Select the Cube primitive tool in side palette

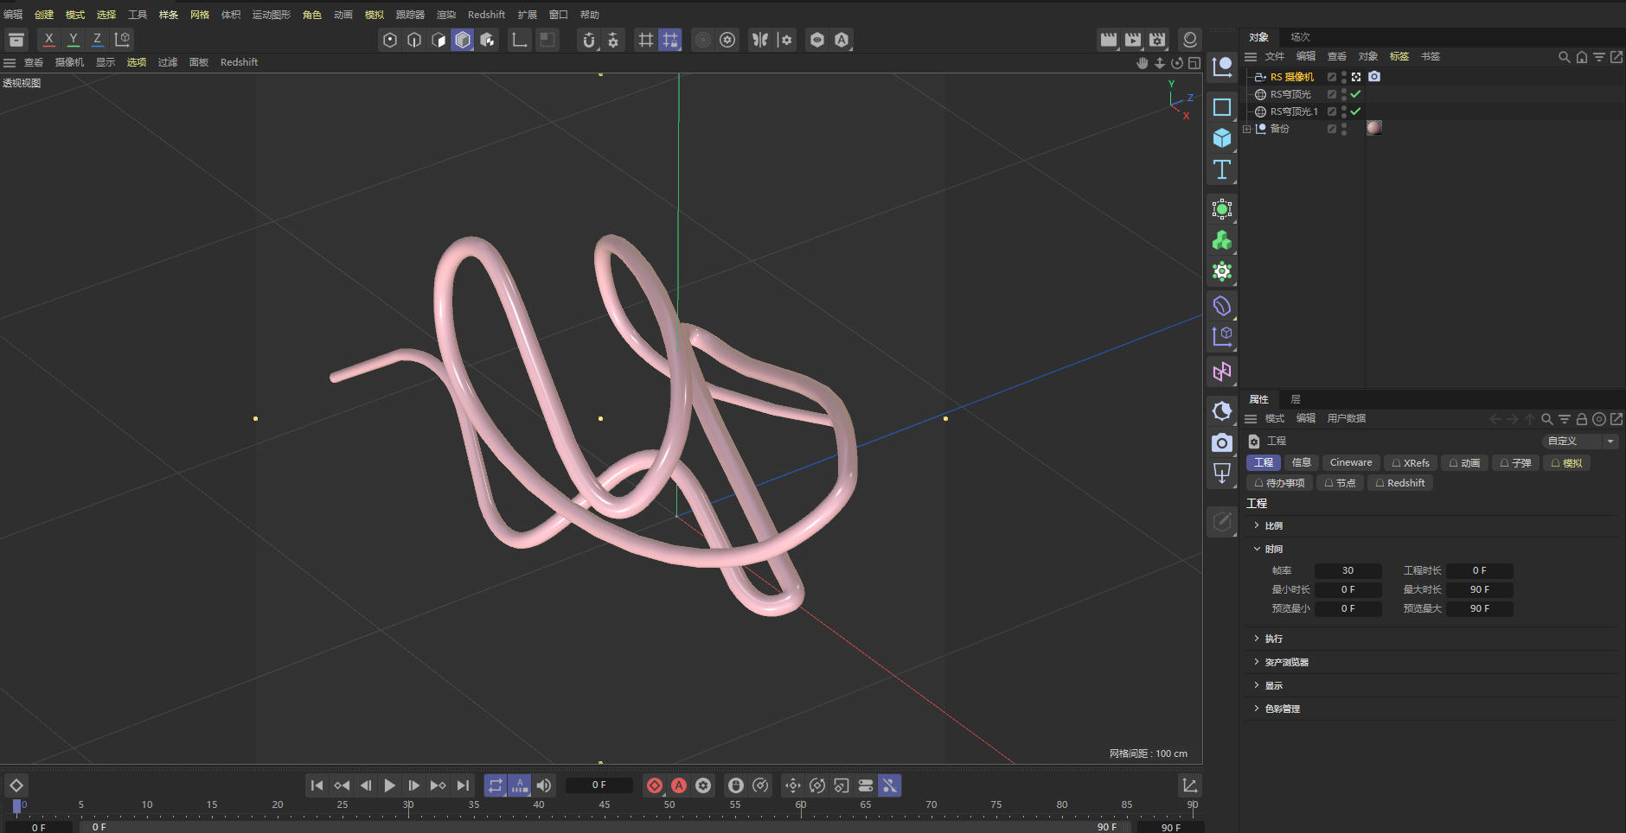click(1222, 138)
